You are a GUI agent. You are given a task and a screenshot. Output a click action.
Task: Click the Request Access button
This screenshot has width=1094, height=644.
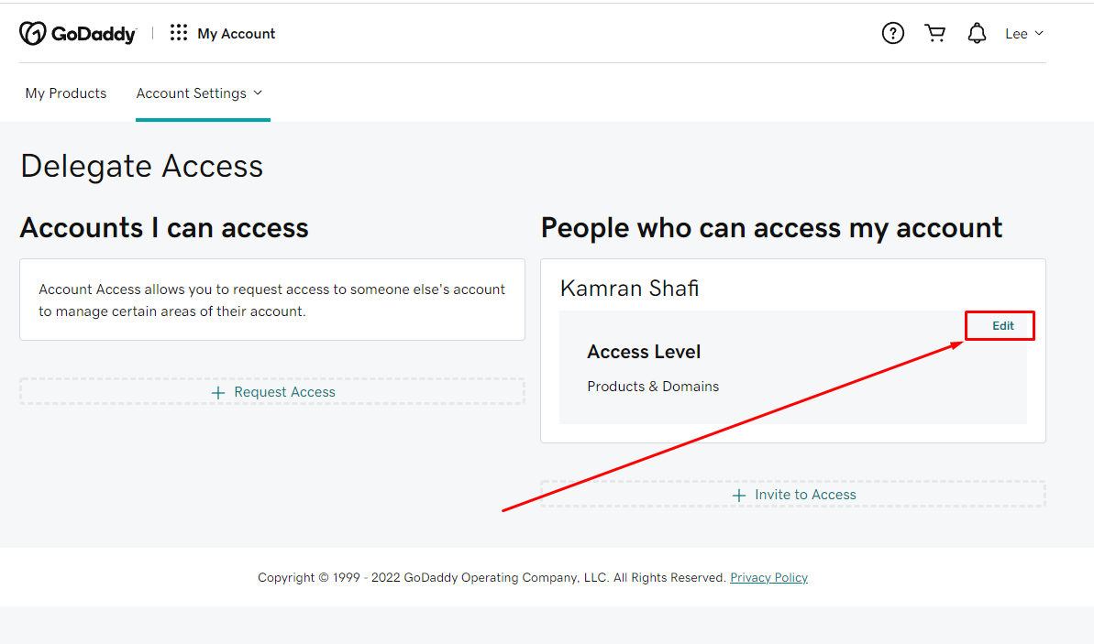(x=272, y=392)
